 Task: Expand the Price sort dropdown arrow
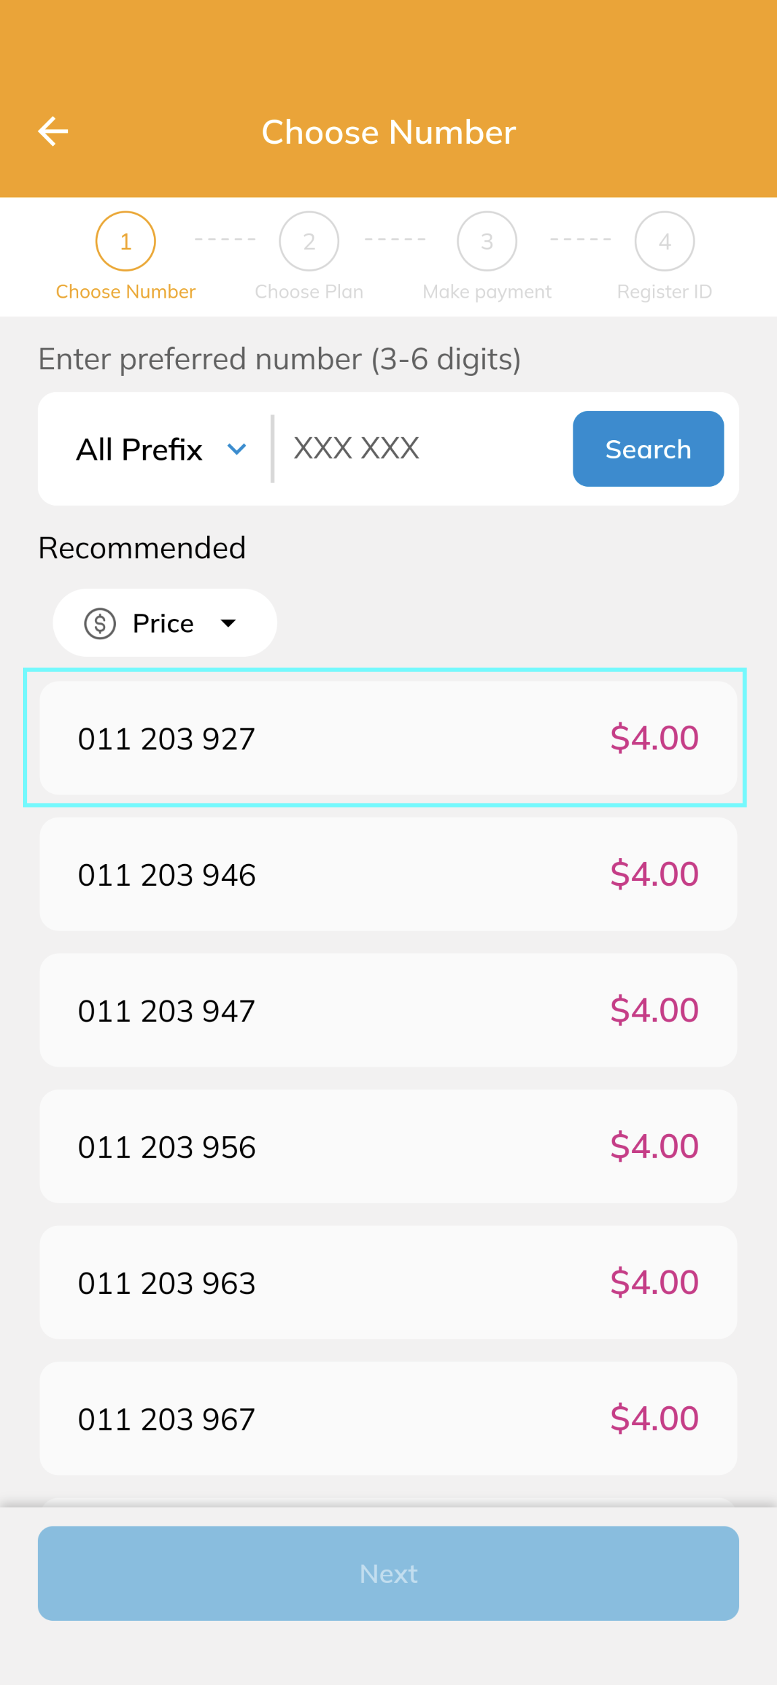pyautogui.click(x=229, y=623)
